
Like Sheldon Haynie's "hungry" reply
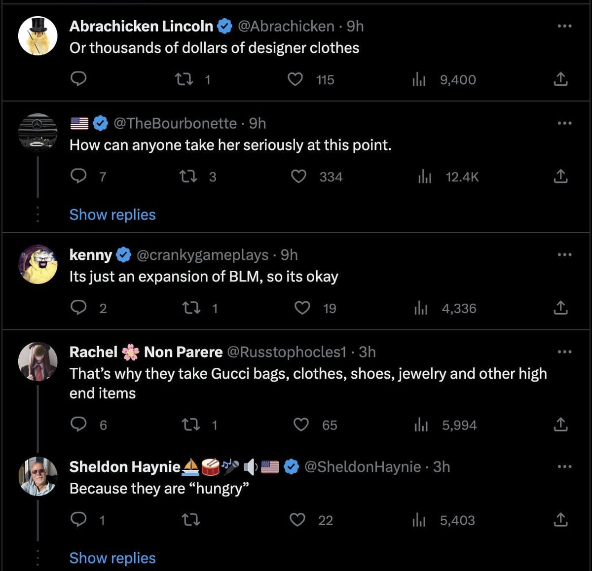[298, 520]
